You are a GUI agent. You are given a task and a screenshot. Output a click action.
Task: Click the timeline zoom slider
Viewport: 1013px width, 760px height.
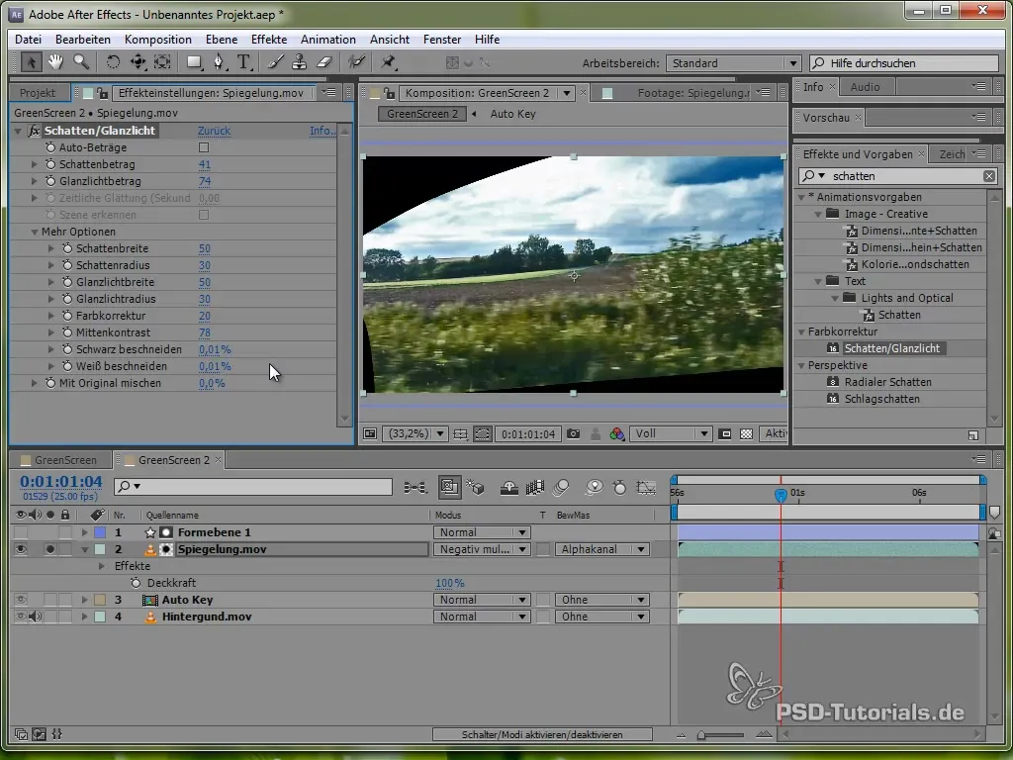(721, 735)
